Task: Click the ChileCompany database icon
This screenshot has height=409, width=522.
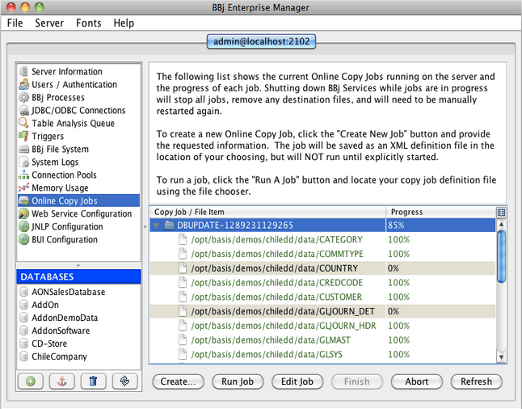Action: coord(23,356)
